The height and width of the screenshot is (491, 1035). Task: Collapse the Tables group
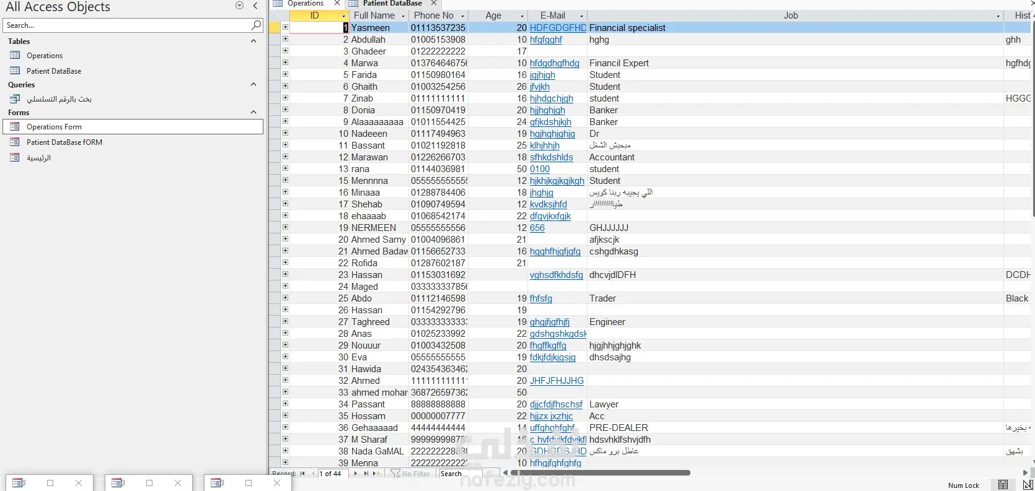click(253, 41)
